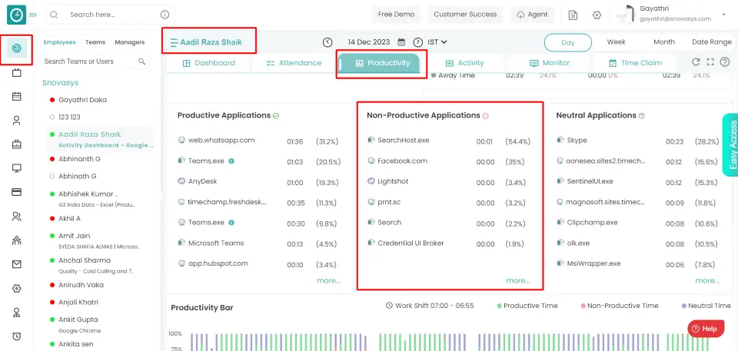Open the briefcase projects sidebar icon
This screenshot has width=738, height=351.
[16, 144]
